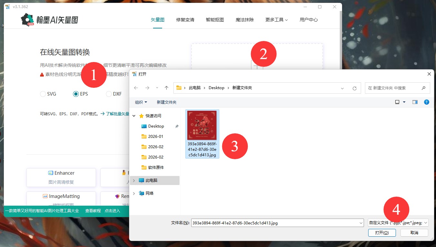Click the preview pane icon in dialog toolbar
The width and height of the screenshot is (436, 247).
click(414, 102)
